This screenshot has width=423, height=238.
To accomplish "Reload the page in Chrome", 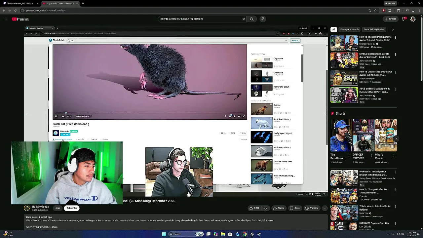I will click(x=16, y=10).
